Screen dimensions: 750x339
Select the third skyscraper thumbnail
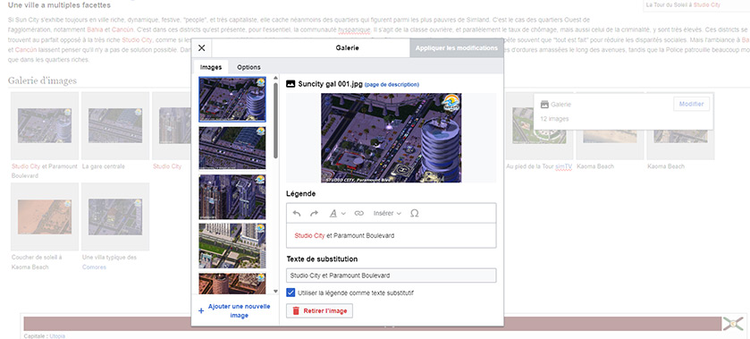click(x=232, y=197)
